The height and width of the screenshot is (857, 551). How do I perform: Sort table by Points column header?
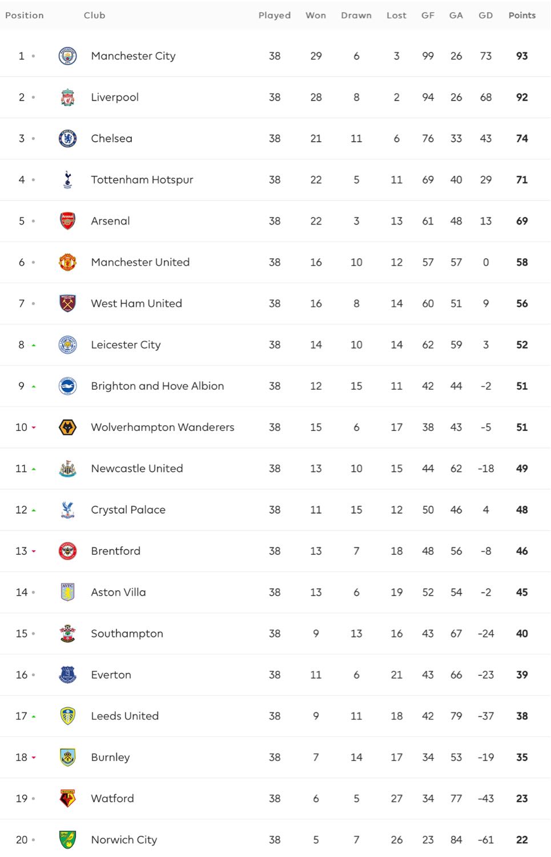pyautogui.click(x=522, y=15)
